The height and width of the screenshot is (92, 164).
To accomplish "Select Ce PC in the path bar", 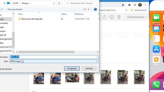I will (x=16, y=3).
